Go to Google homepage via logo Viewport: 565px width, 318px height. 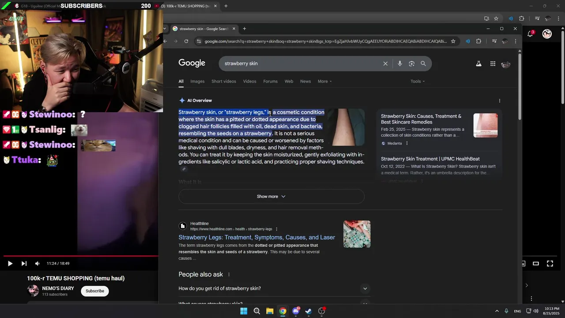192,63
